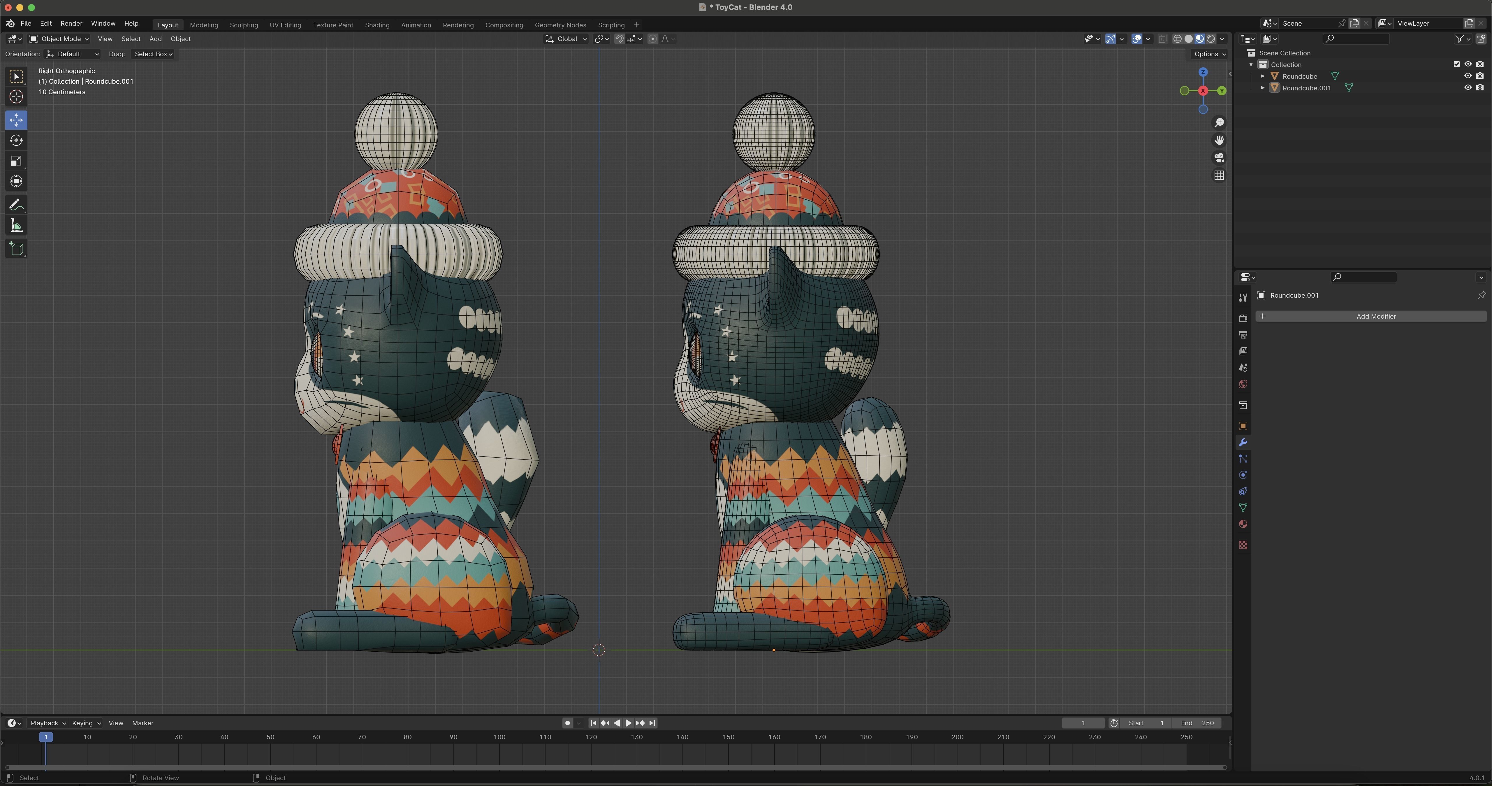The height and width of the screenshot is (786, 1492).
Task: Open the Particles properties tab
Action: 1243,459
